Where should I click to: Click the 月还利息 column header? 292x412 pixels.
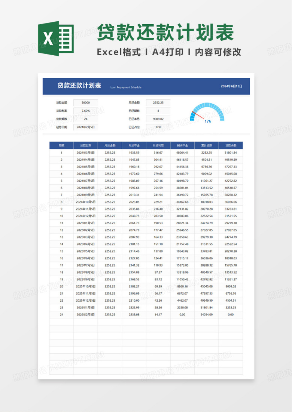click(x=158, y=145)
